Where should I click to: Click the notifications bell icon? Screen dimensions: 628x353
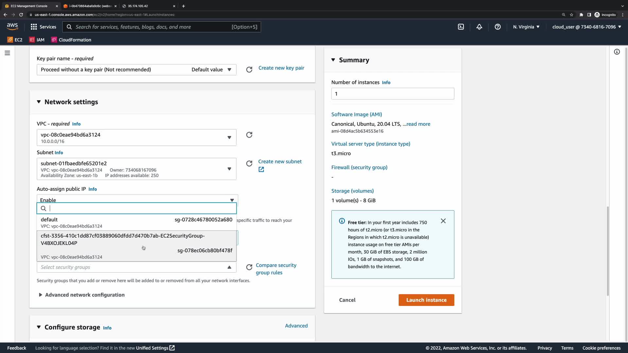click(x=479, y=27)
